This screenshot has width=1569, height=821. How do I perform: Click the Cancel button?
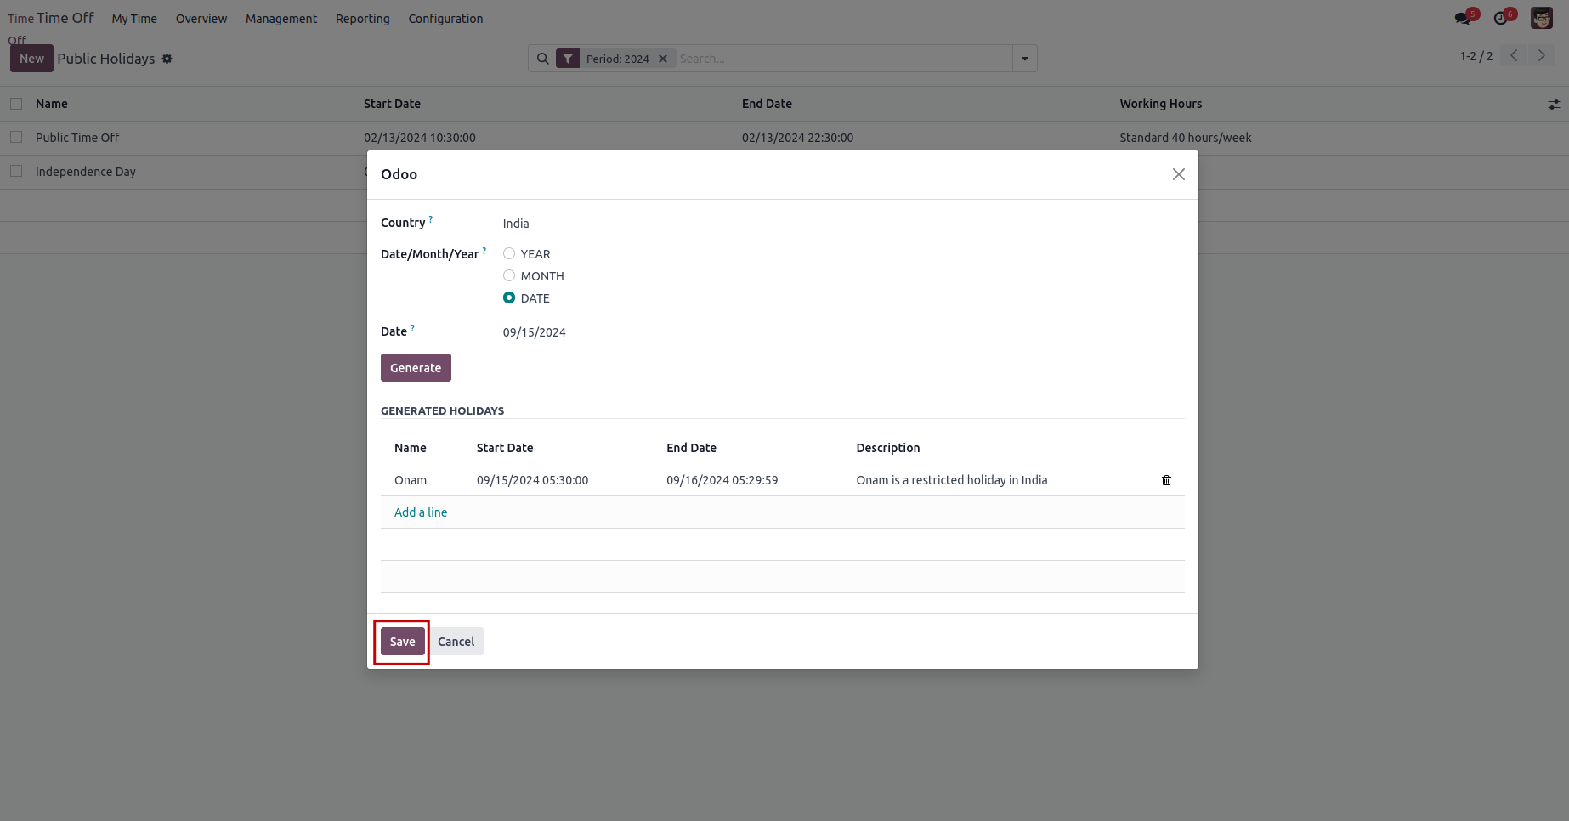click(456, 642)
